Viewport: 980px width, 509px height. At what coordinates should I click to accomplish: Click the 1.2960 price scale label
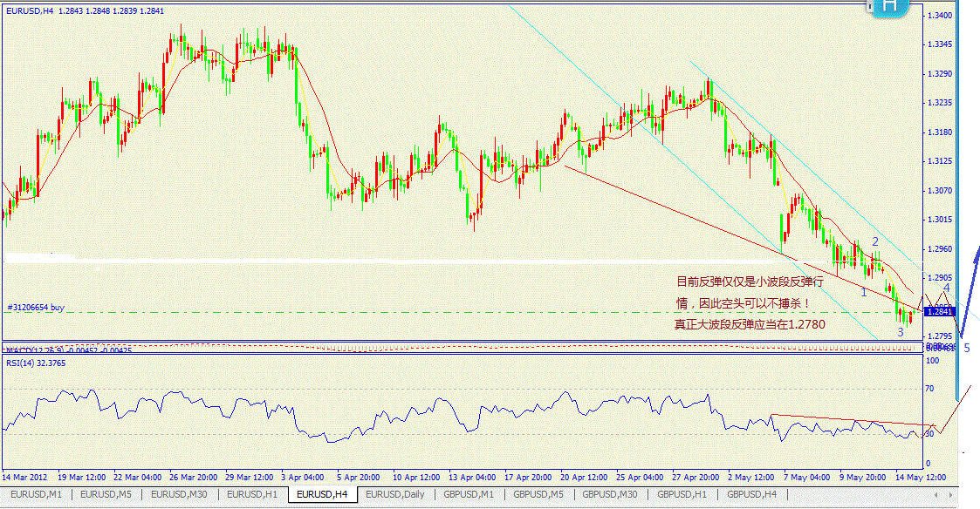941,248
